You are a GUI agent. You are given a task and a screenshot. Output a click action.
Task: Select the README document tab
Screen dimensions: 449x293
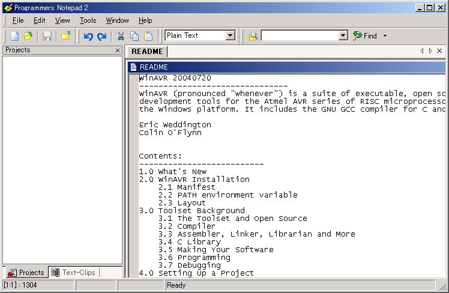147,52
